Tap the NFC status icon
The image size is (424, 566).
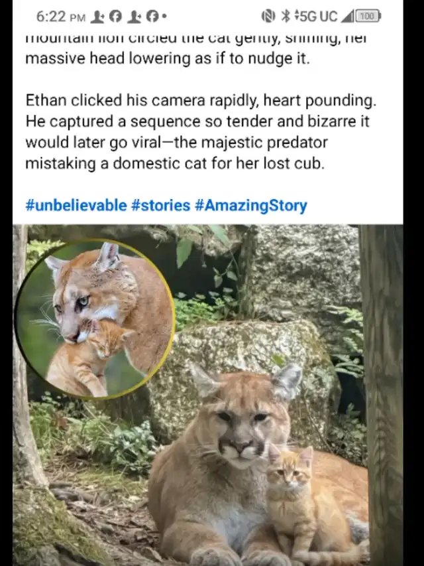tap(268, 16)
